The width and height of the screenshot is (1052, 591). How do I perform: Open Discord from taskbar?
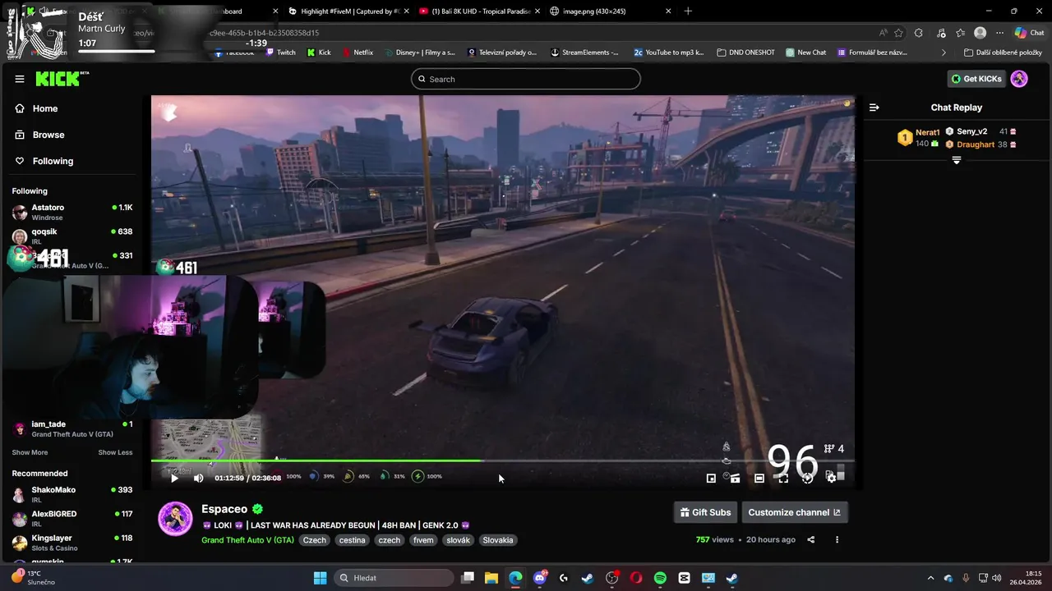[540, 578]
